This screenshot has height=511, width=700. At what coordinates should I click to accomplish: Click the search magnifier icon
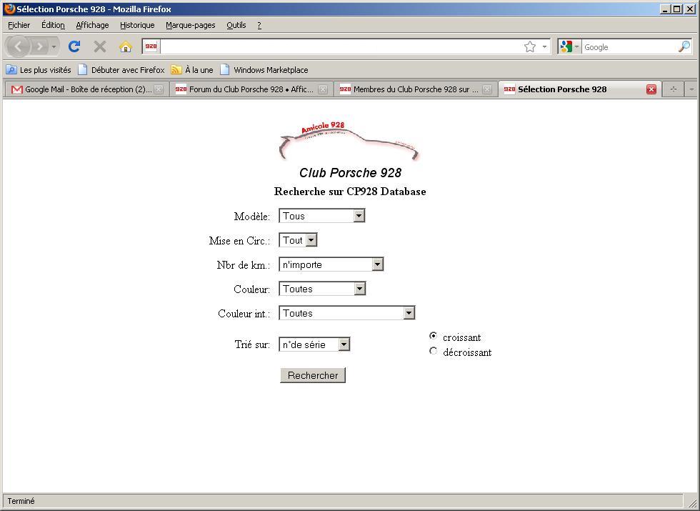click(684, 46)
